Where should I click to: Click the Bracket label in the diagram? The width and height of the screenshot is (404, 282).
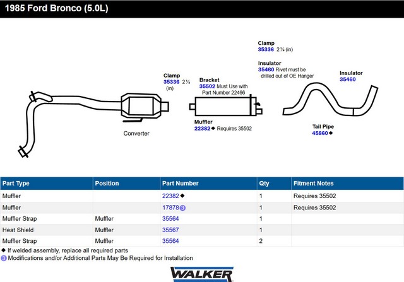click(x=209, y=80)
